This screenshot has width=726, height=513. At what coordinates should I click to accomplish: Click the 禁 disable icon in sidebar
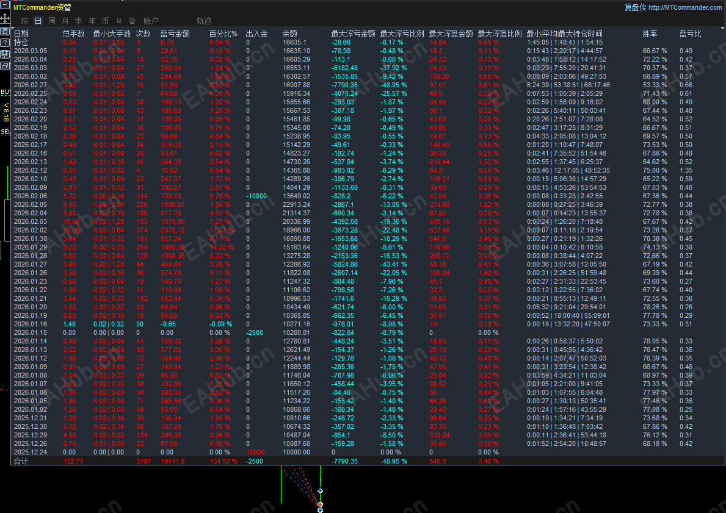5,54
